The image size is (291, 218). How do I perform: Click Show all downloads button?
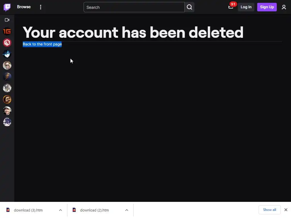tap(269, 210)
